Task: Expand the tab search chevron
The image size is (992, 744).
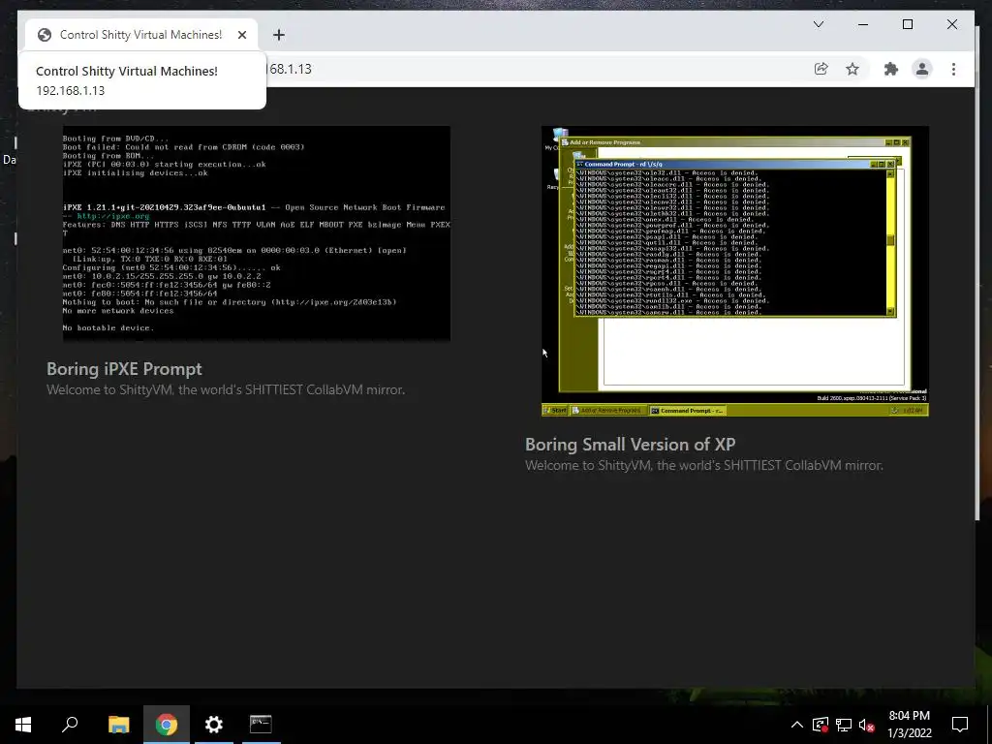Action: pos(819,24)
